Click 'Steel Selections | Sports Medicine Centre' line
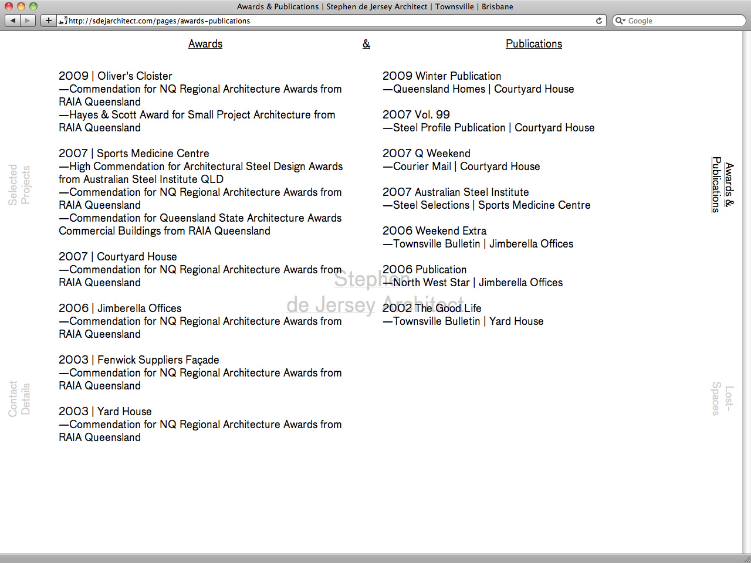 (486, 205)
